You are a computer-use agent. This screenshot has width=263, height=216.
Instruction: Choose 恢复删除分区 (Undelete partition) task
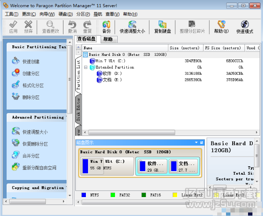(30, 143)
